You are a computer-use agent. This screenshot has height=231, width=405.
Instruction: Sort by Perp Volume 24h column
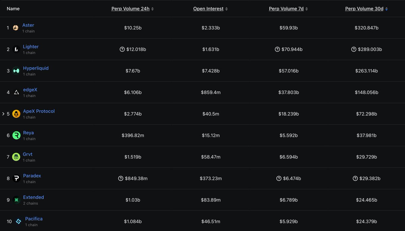tap(130, 9)
